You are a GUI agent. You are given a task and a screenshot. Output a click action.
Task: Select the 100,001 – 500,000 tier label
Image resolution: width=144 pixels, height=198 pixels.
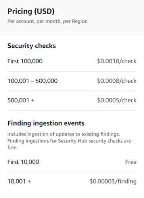pyautogui.click(x=33, y=81)
